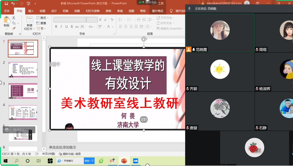Screen dimensions: 293x166
Task: Click the Undo arrow icon
Action: point(13,4)
